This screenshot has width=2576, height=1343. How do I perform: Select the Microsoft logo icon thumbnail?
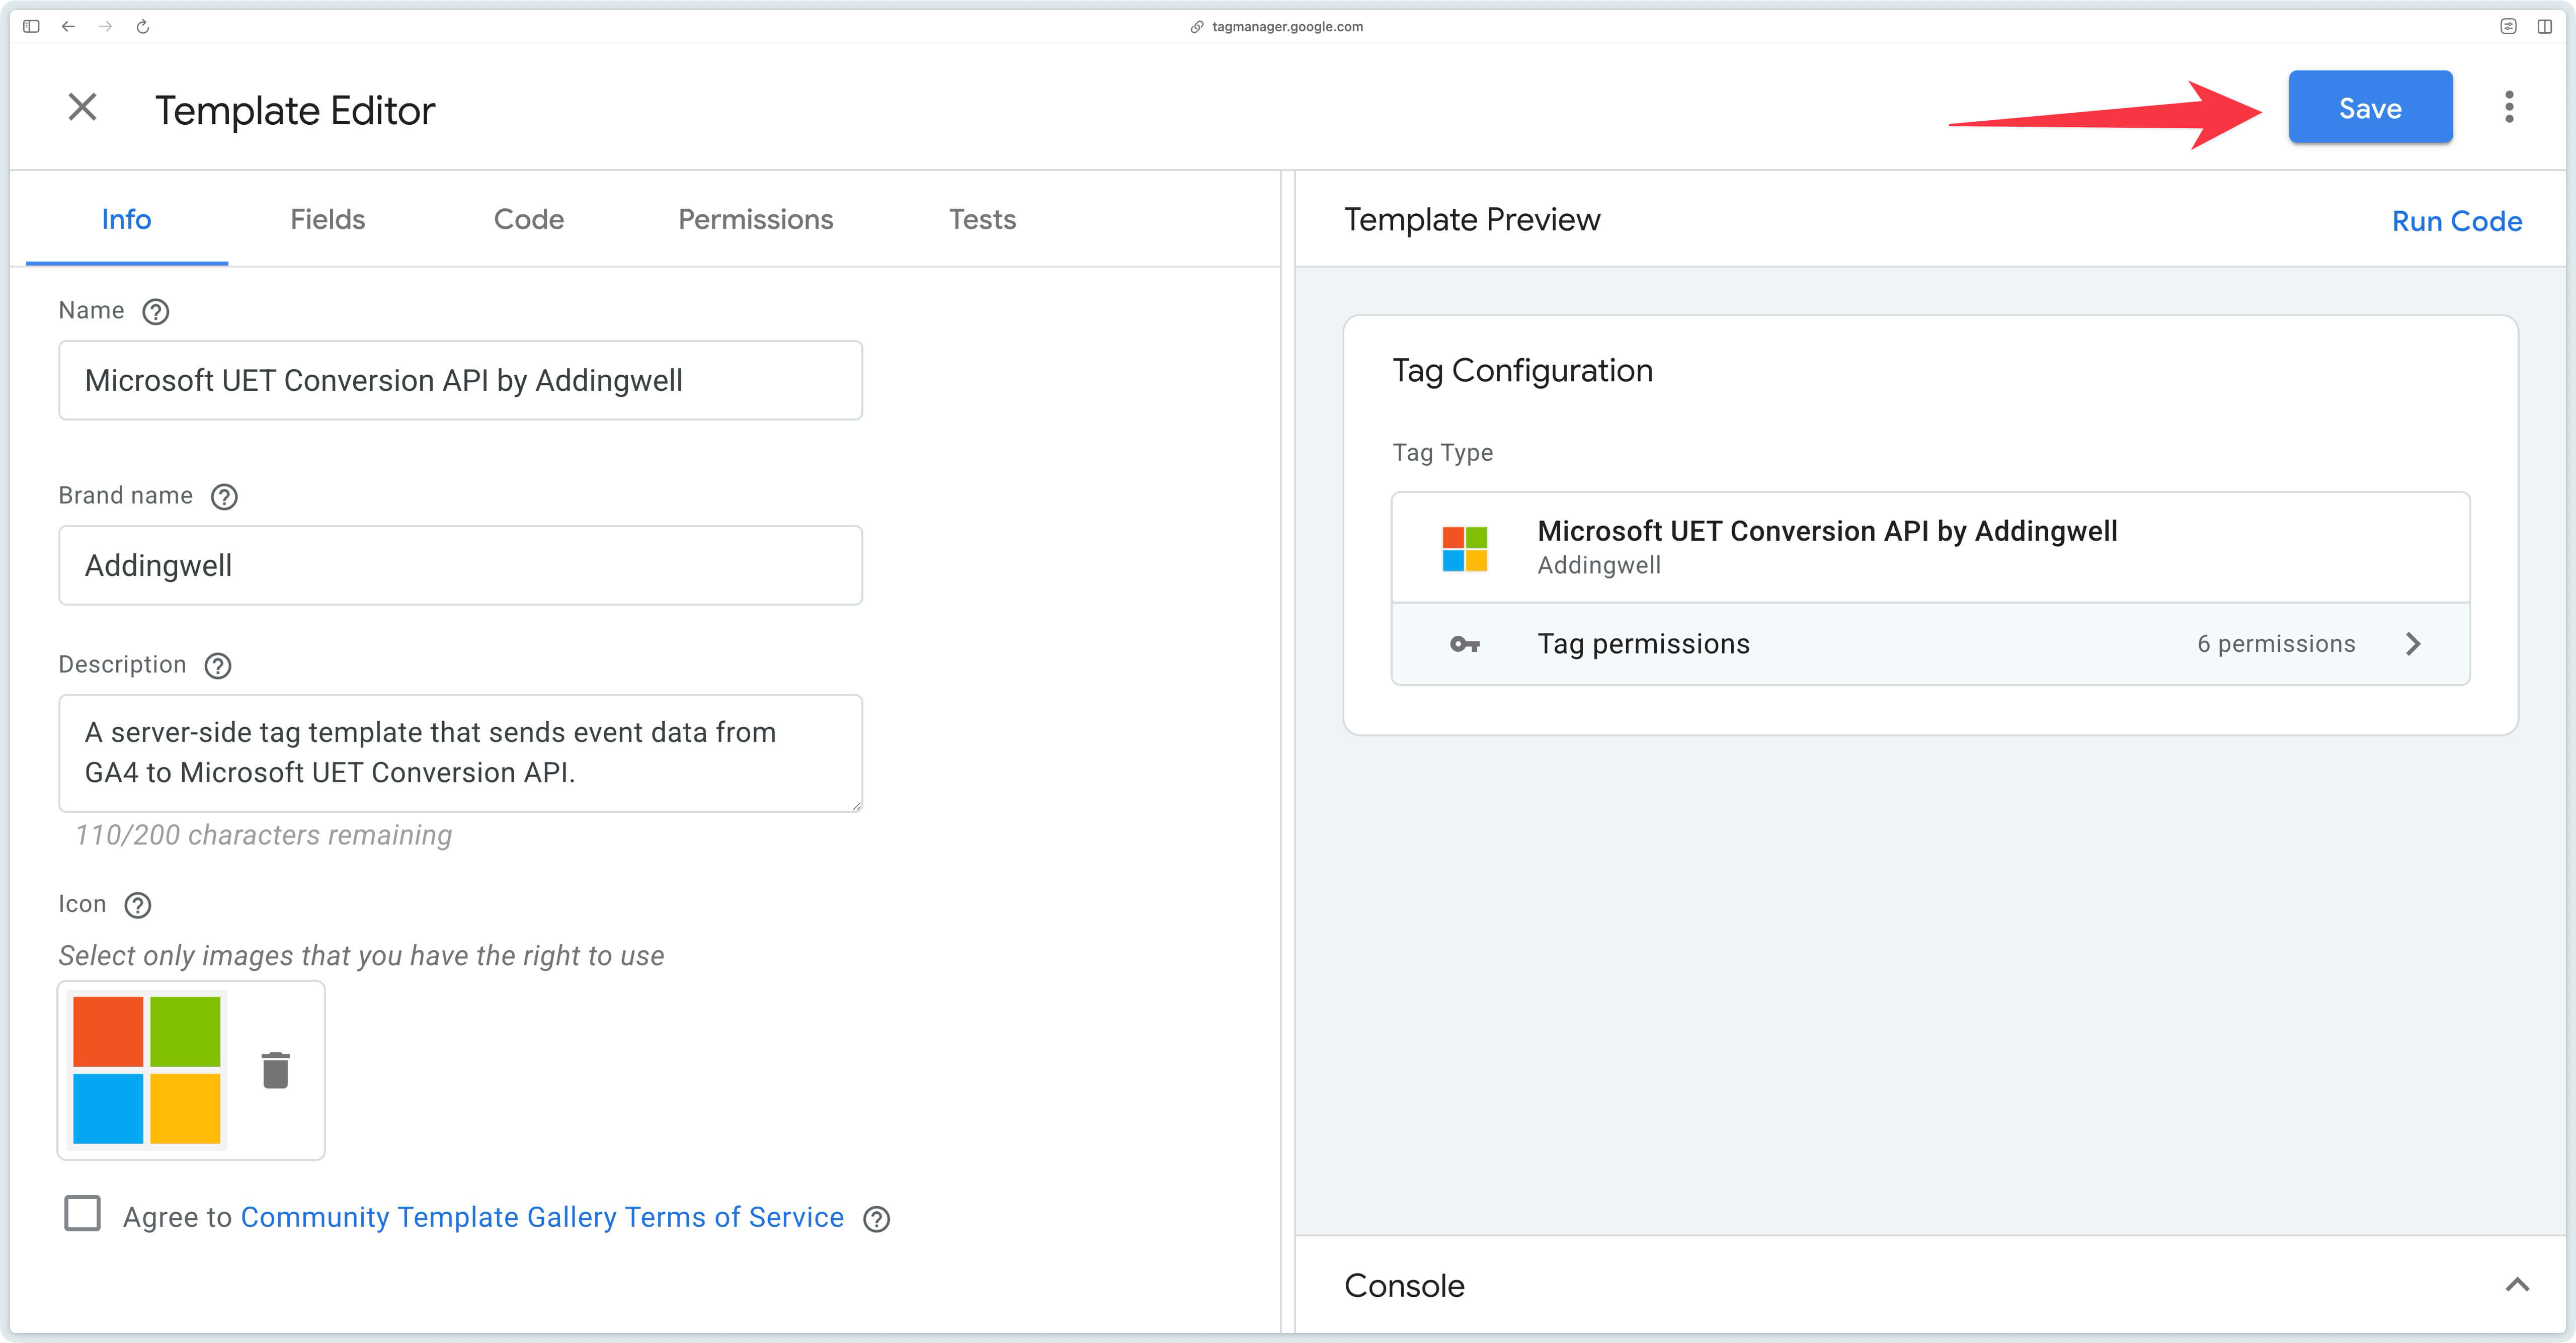[x=146, y=1069]
